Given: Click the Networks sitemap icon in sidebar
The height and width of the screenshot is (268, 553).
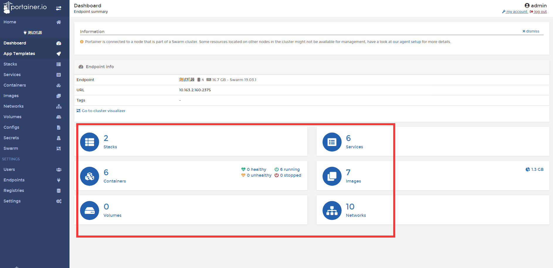Looking at the screenshot, I should (x=59, y=106).
